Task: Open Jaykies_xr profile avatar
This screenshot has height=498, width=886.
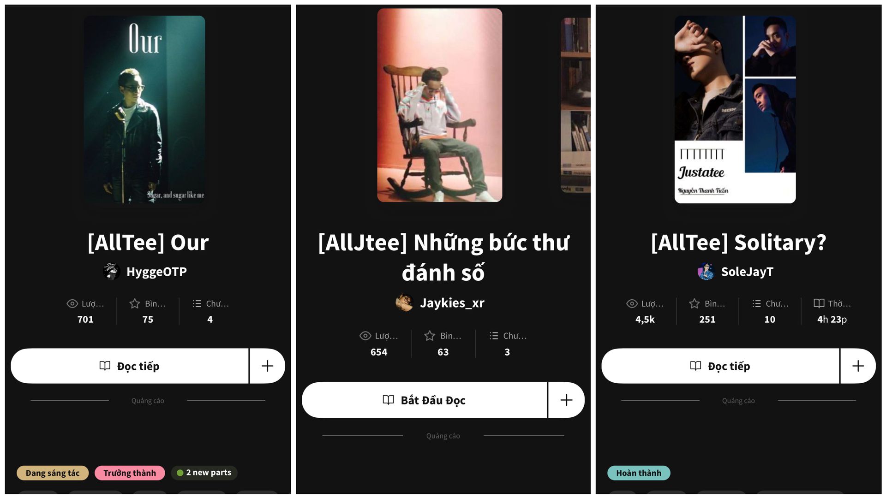Action: point(404,303)
